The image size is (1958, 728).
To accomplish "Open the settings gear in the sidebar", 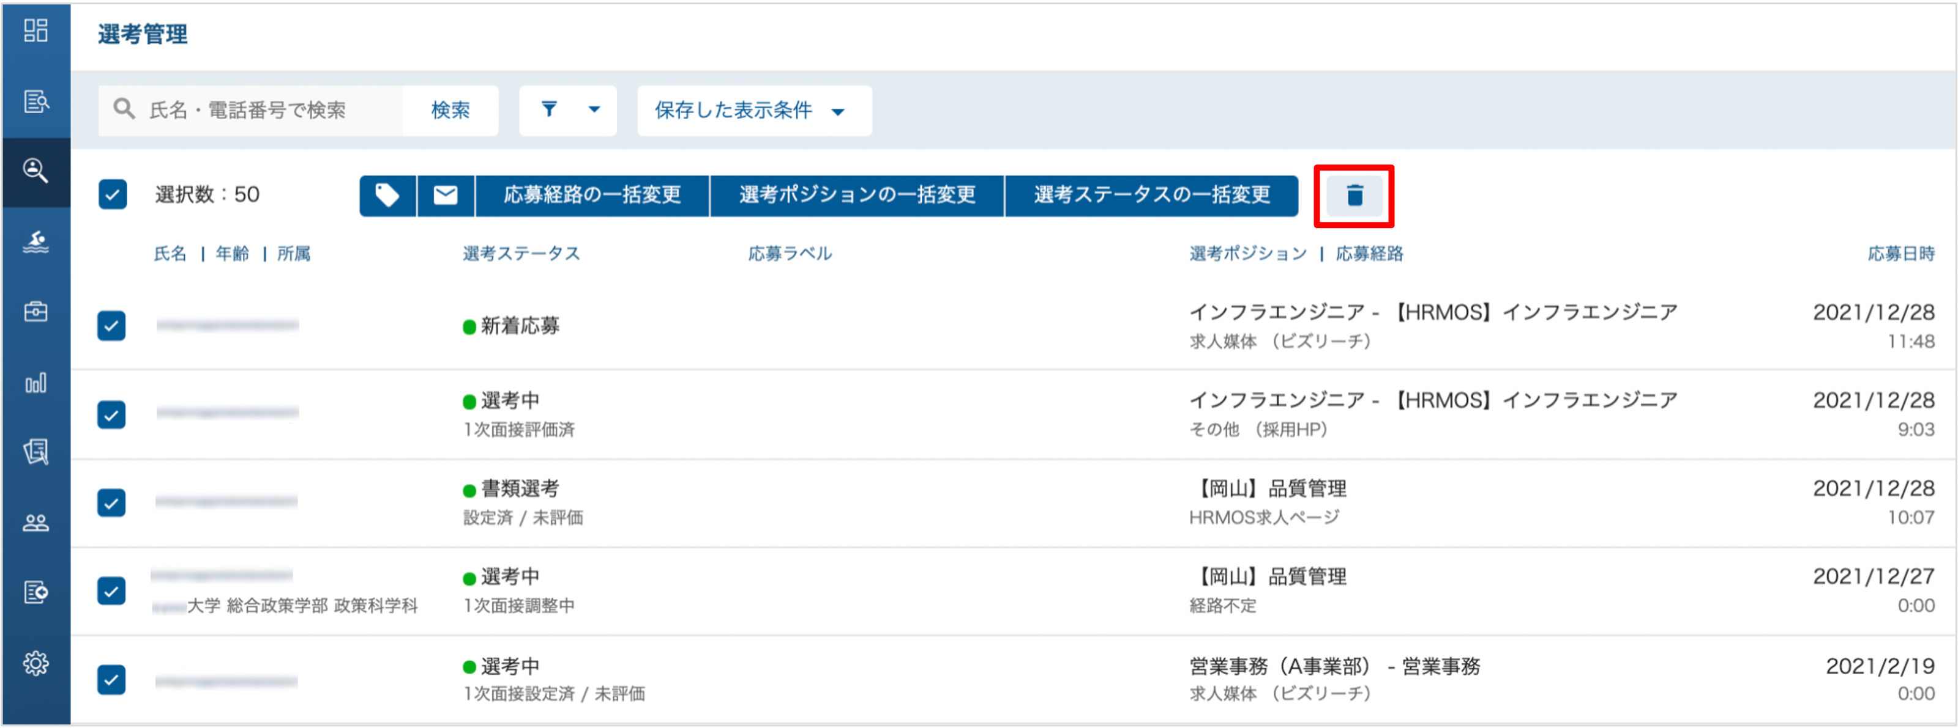I will [35, 663].
